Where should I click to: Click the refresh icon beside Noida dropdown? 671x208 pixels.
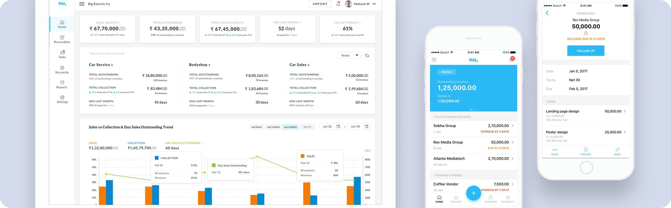coord(367,55)
